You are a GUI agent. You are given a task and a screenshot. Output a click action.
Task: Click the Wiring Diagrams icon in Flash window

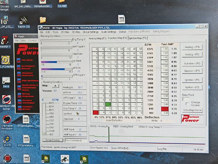coord(19,95)
